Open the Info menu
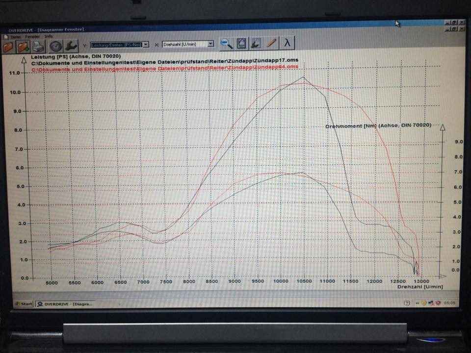Viewport: 471px width, 353px height. coord(49,37)
